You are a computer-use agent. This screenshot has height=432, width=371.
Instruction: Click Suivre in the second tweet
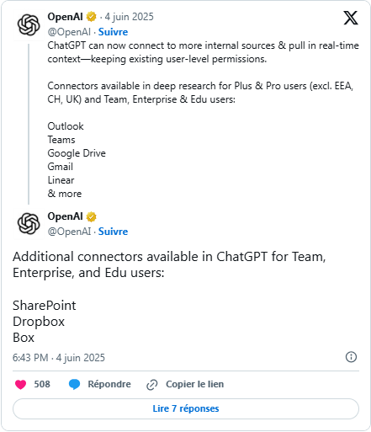tap(113, 232)
